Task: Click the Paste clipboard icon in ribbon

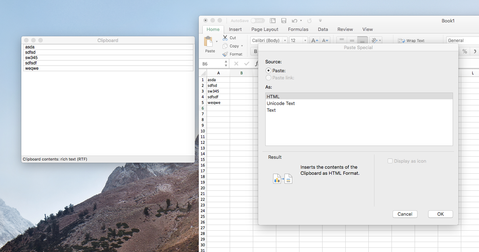Action: [208, 41]
